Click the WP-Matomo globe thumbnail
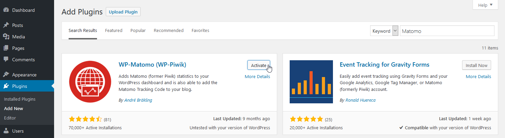505x138 pixels. coord(90,82)
